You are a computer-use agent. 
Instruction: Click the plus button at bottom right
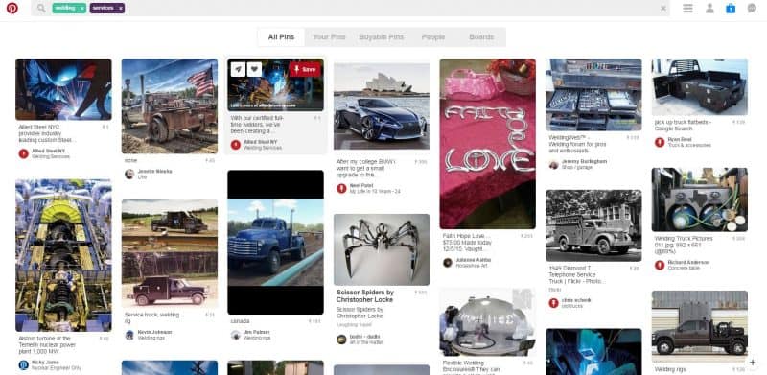point(753,363)
